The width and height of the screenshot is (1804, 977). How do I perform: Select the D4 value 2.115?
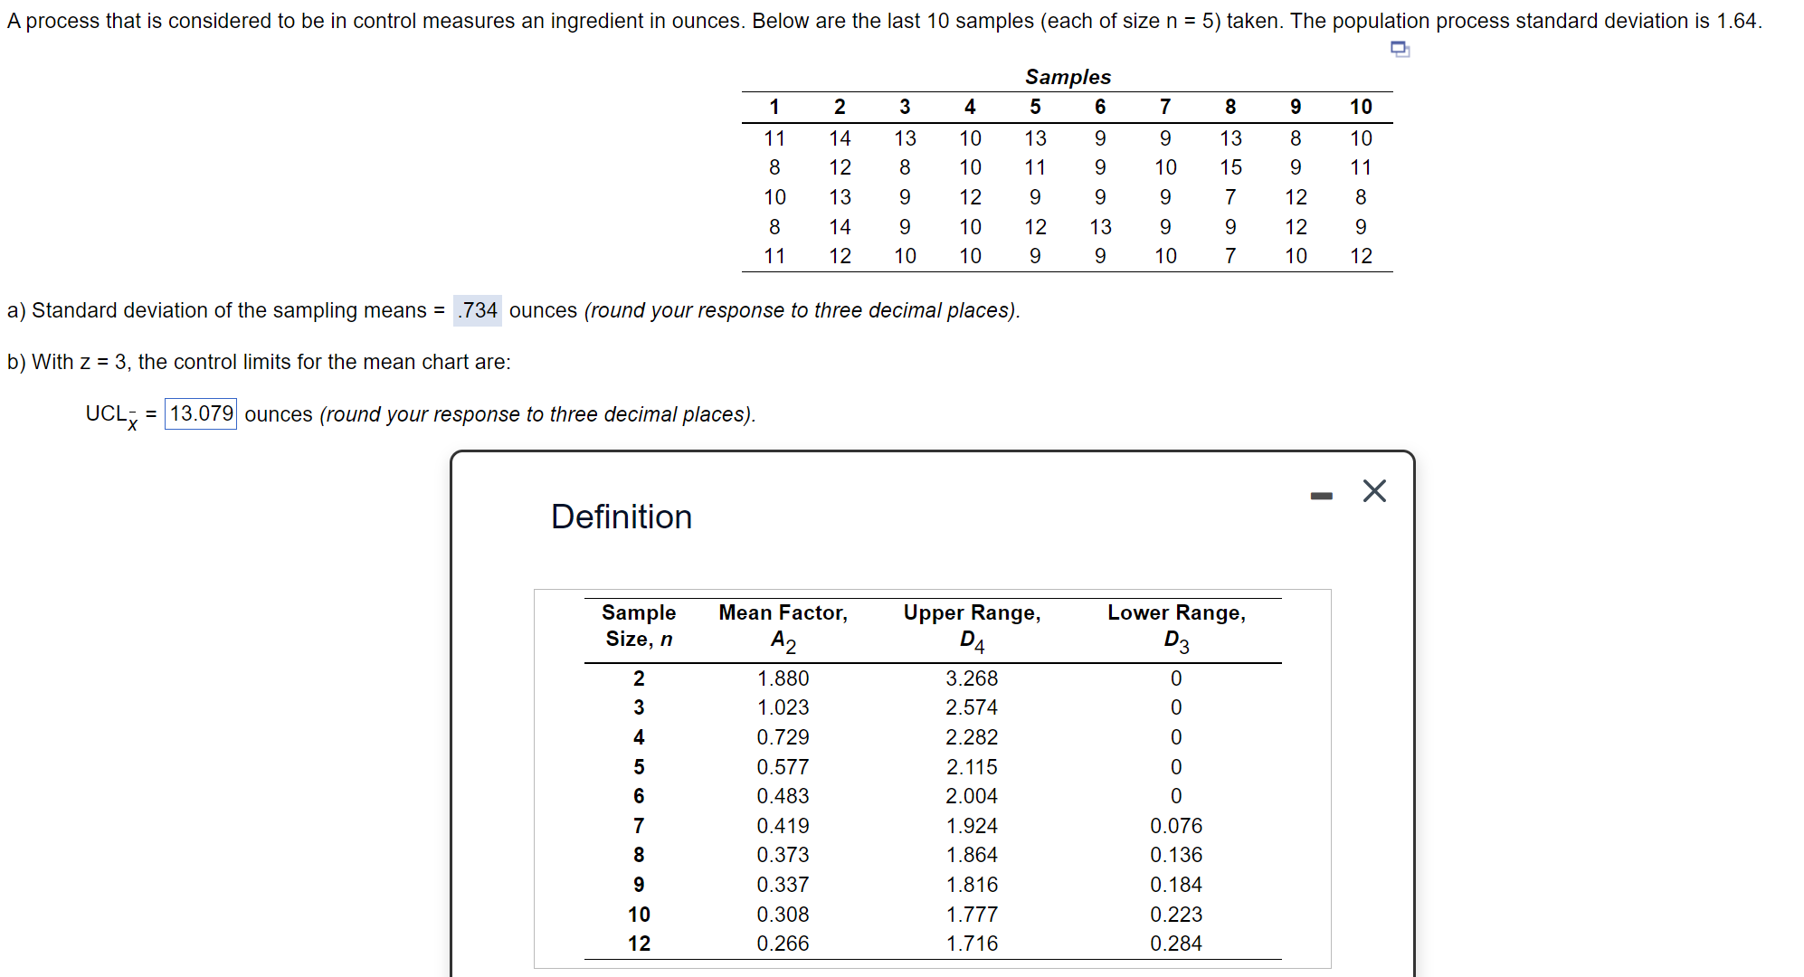[x=972, y=767]
